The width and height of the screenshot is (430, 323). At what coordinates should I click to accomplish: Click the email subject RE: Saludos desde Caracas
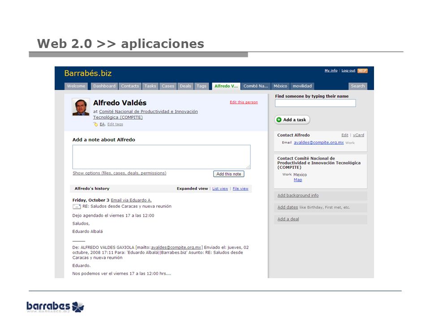coord(127,206)
